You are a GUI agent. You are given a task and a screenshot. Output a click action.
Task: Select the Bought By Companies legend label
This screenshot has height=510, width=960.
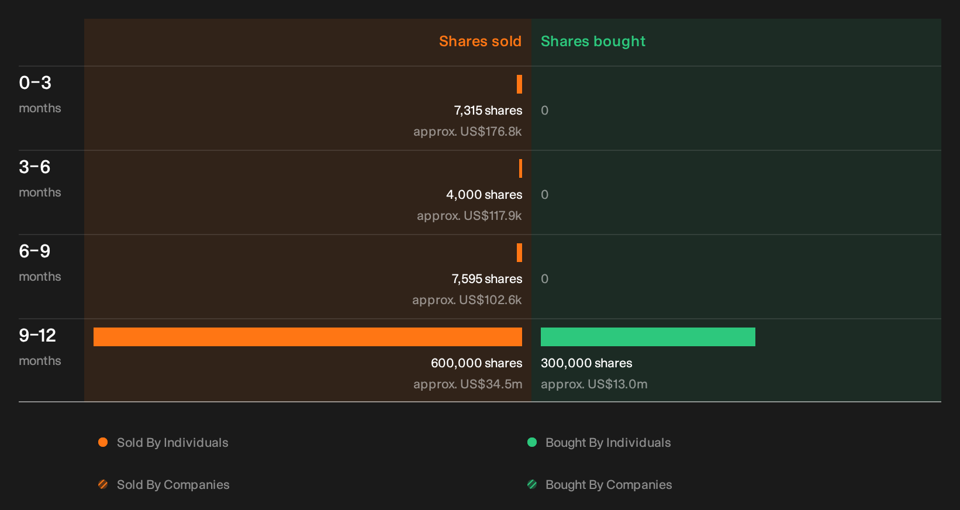[609, 485]
